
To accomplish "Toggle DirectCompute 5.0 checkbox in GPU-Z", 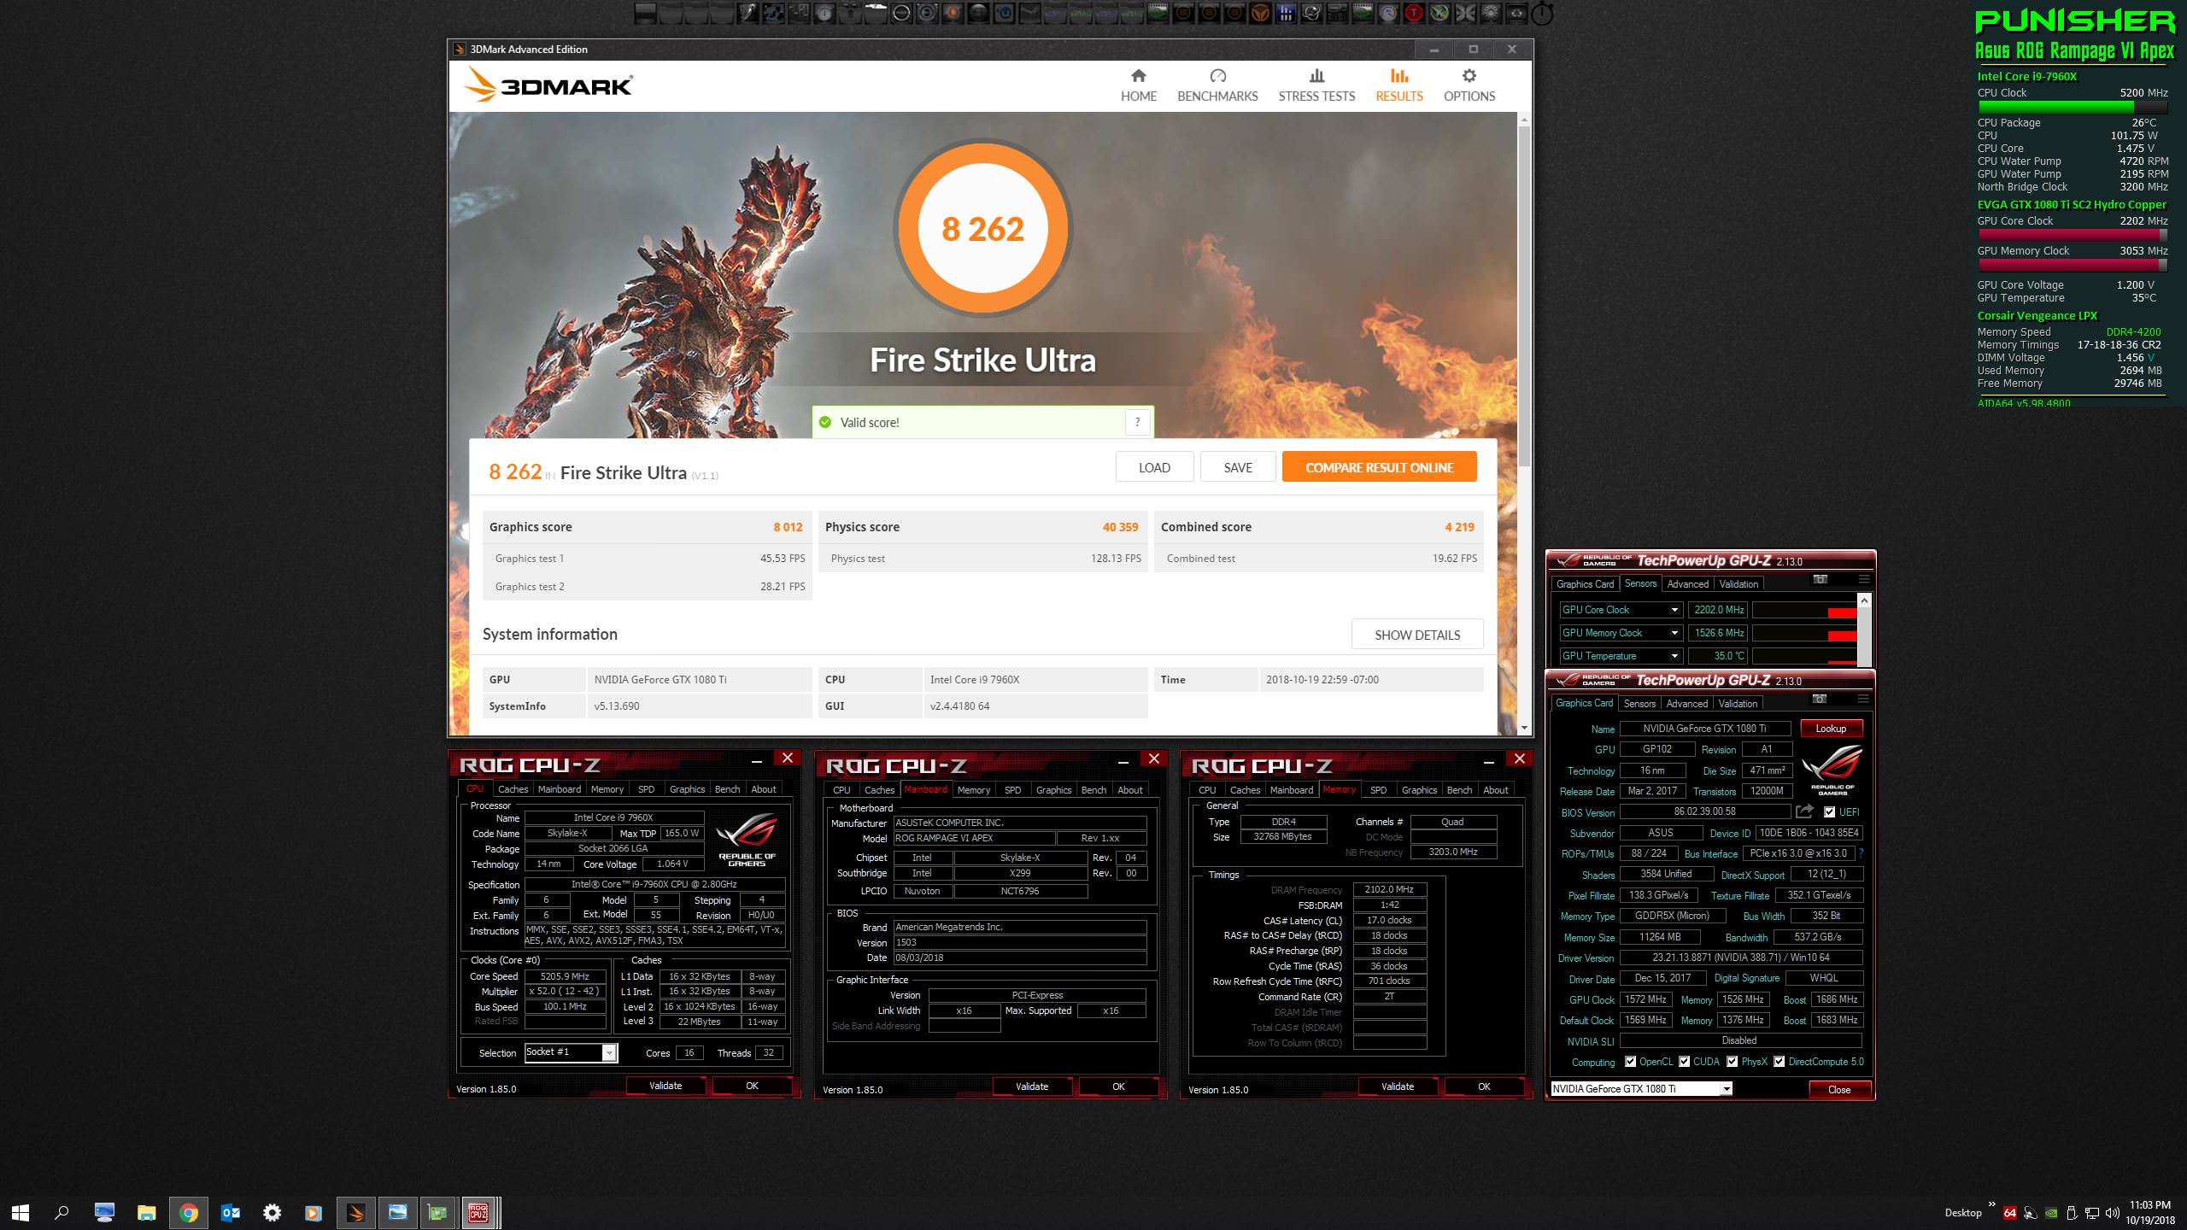I will [1779, 1062].
